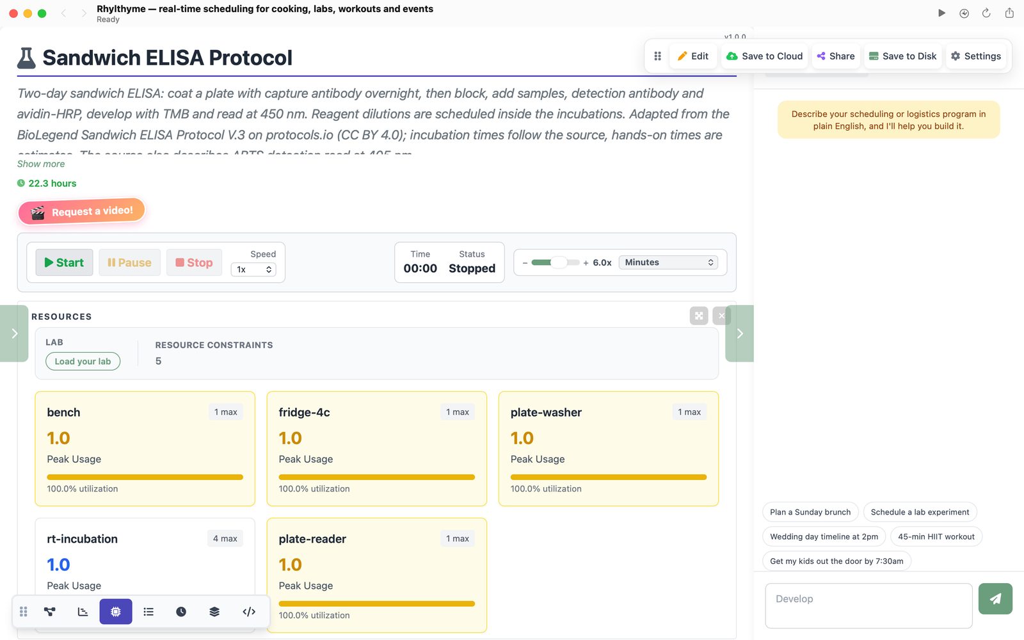The height and width of the screenshot is (640, 1024).
Task: Increase zoom with the plus button
Action: pos(586,262)
